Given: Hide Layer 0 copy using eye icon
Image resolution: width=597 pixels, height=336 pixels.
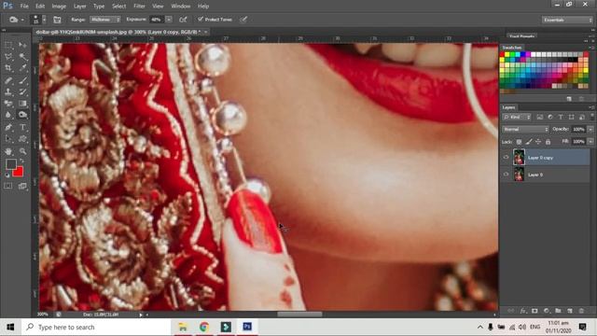Looking at the screenshot, I should [506, 157].
